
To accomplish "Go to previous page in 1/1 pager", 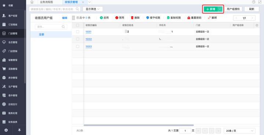I will pyautogui.click(x=236, y=18).
